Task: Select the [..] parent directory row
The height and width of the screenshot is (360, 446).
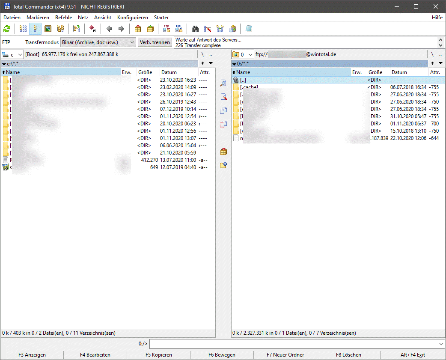Action: click(x=339, y=80)
